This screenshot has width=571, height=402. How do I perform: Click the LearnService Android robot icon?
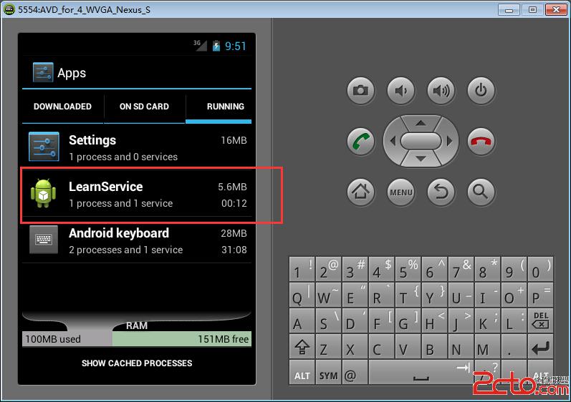[x=43, y=193]
